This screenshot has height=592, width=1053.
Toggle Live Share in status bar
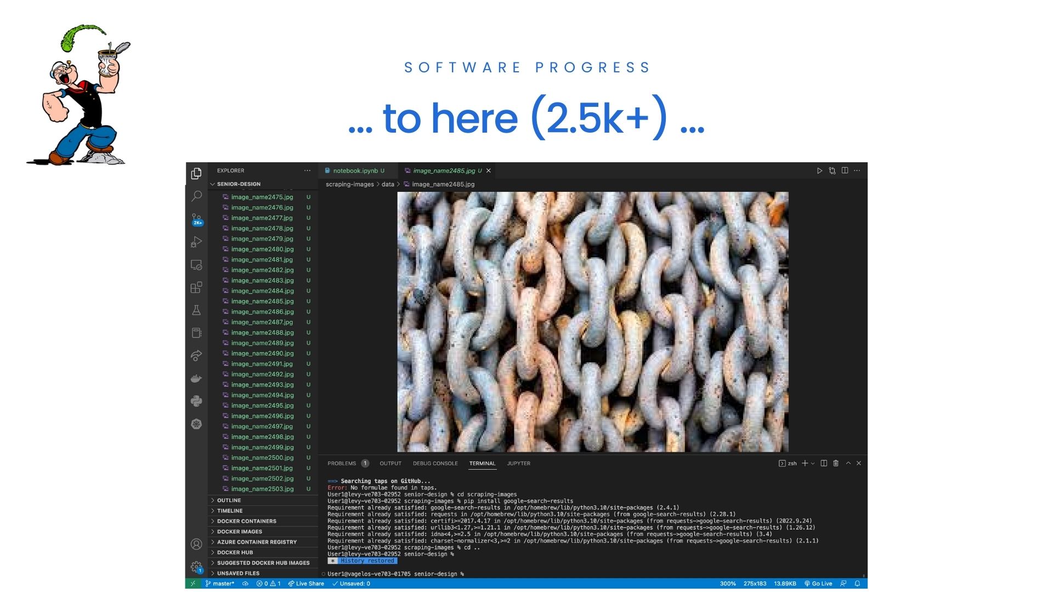(306, 583)
